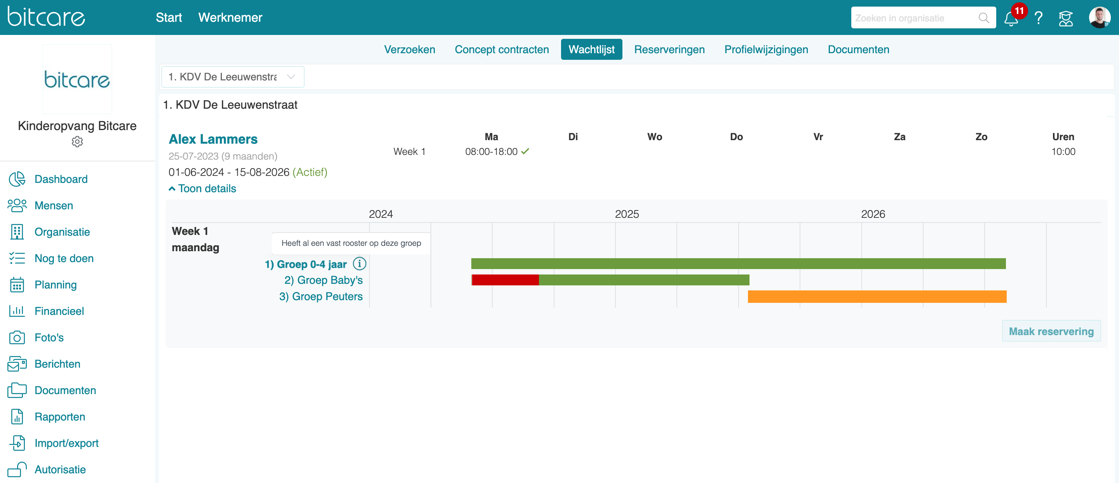Click the Berichten envelope icon
1119x483 pixels.
(x=17, y=364)
